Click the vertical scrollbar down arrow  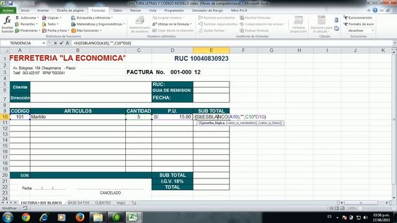(394, 198)
